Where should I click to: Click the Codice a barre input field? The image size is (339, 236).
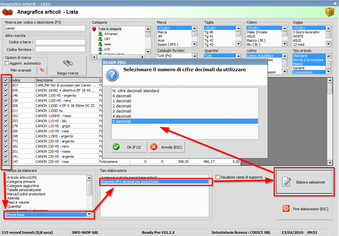point(60,42)
